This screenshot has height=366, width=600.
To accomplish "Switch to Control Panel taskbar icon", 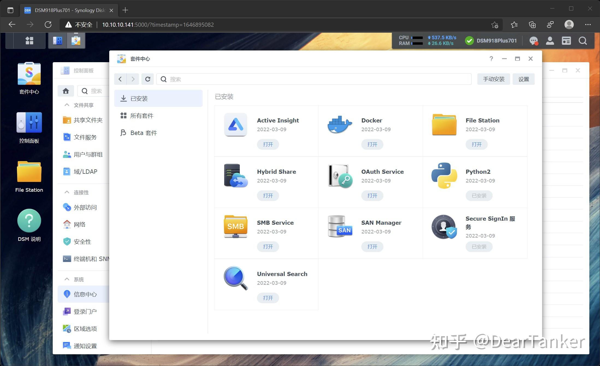I will pos(58,41).
